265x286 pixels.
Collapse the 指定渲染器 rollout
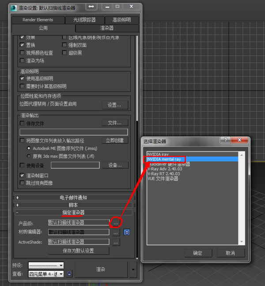click(x=73, y=213)
